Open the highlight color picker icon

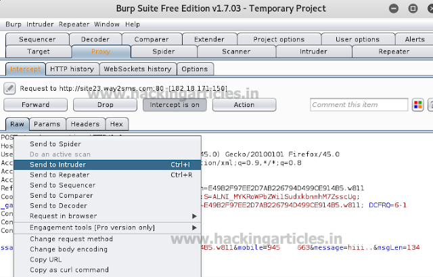(x=418, y=105)
